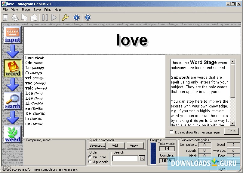
Task: Click the Input stage icon
Action: point(13,35)
